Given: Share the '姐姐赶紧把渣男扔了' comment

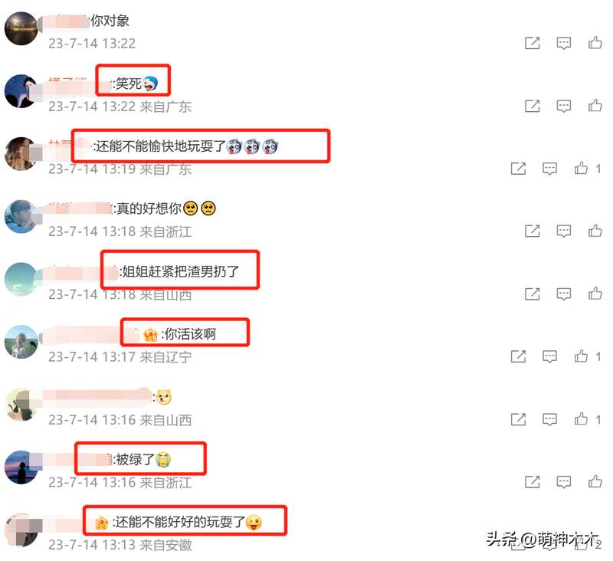Looking at the screenshot, I should pyautogui.click(x=532, y=294).
